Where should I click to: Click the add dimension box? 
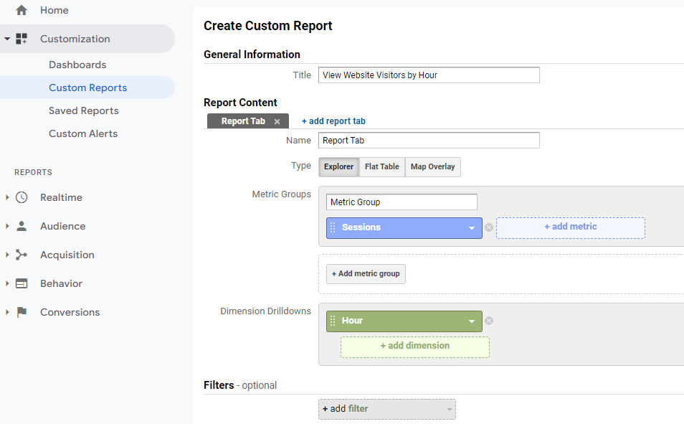[415, 347]
